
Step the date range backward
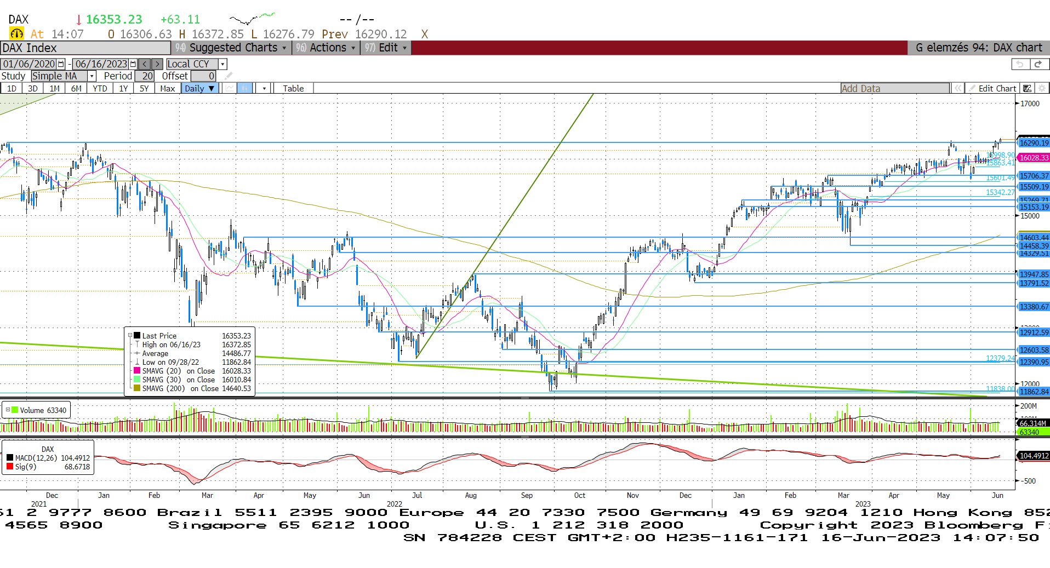click(145, 64)
